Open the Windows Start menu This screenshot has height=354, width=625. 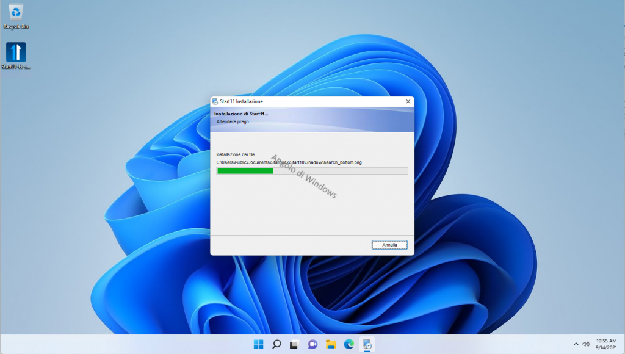coord(258,344)
